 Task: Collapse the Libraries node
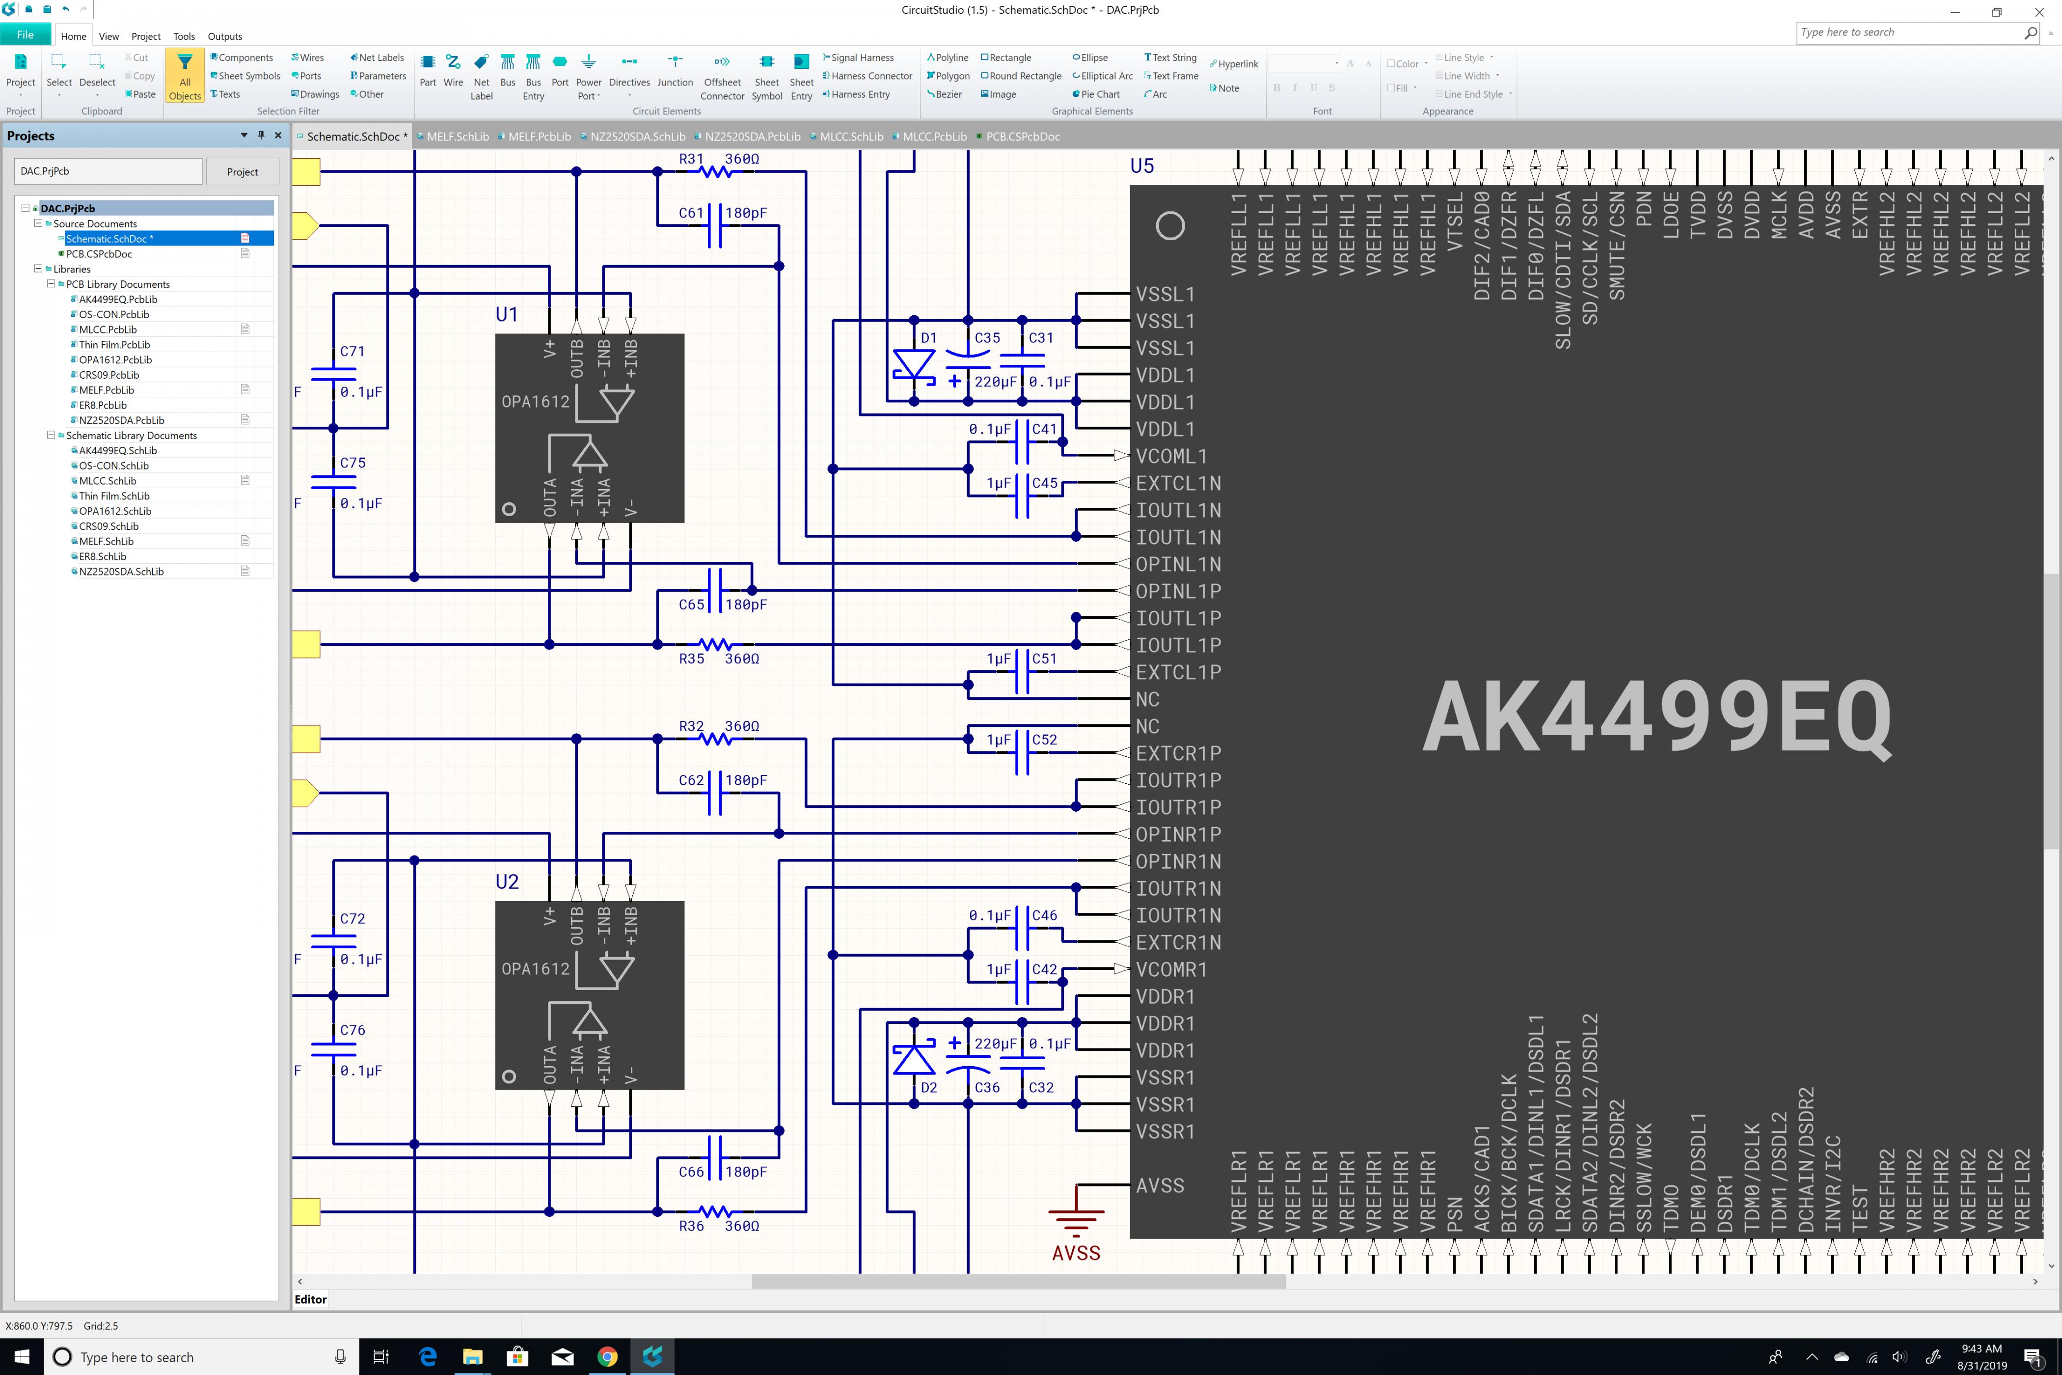coord(38,268)
